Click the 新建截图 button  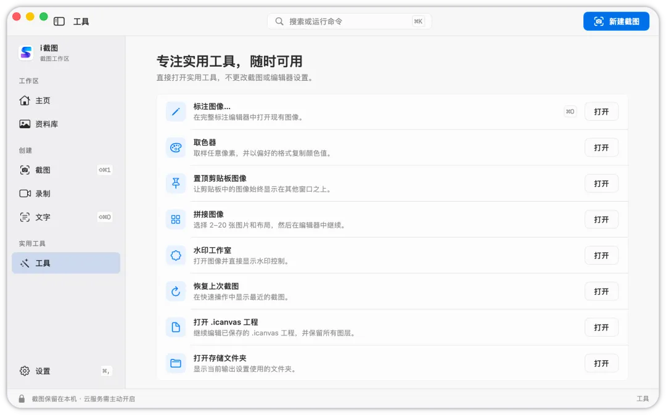pyautogui.click(x=616, y=21)
